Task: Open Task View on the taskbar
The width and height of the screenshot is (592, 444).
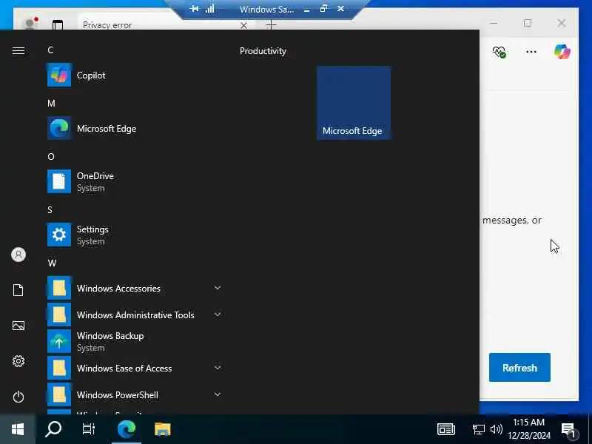Action: coord(89,429)
